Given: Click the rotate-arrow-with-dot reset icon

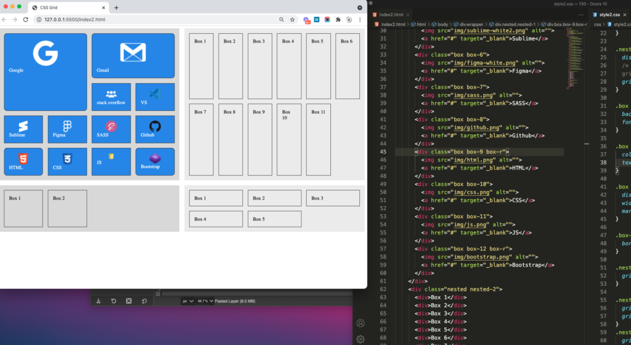Looking at the screenshot, I should point(144,301).
